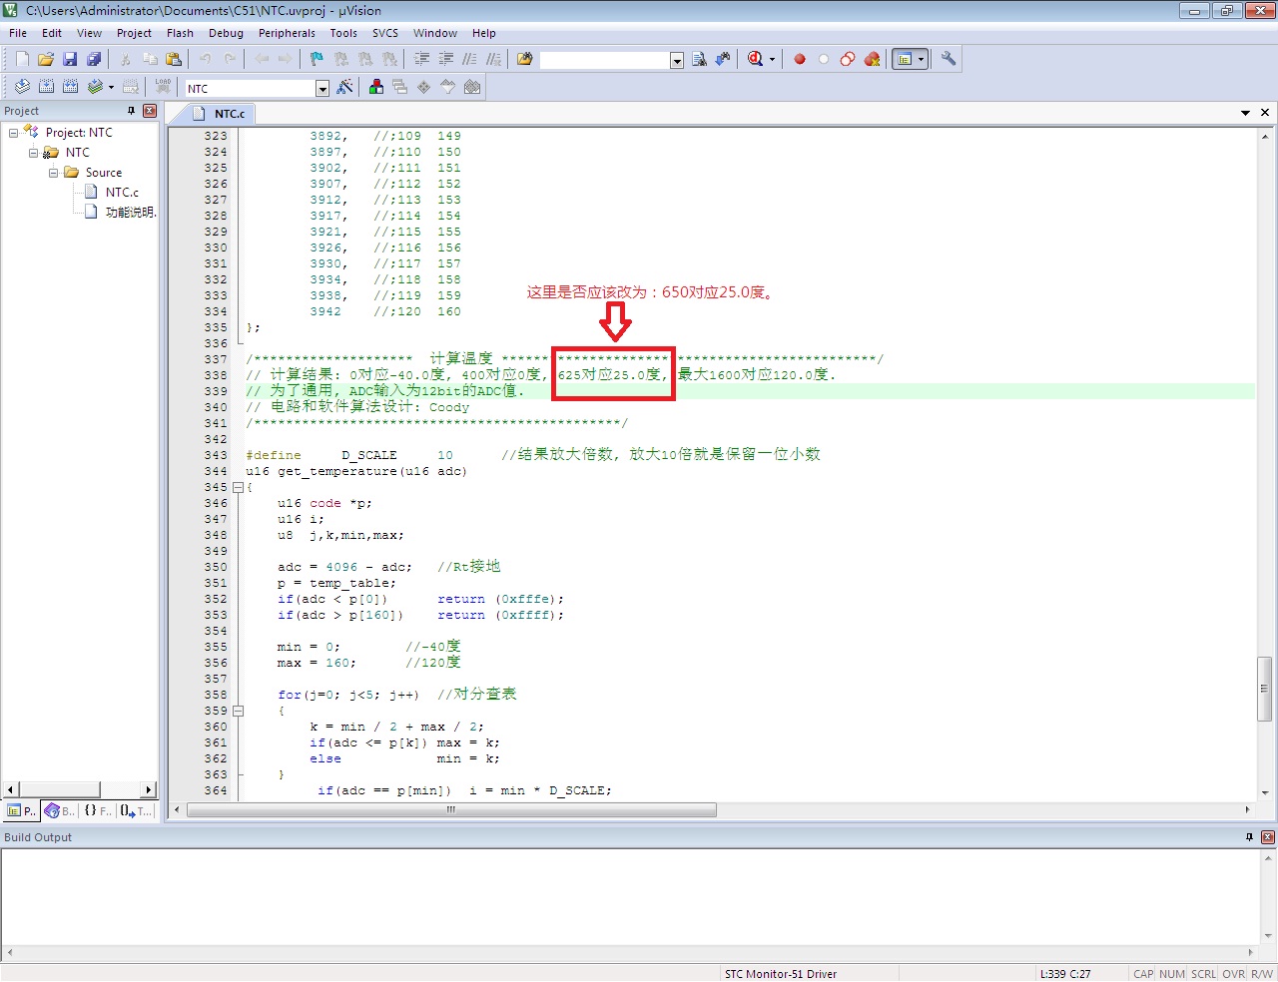Click the editor horizontal scrollbar thumb
Screen dimensions: 1278x982
coord(451,810)
